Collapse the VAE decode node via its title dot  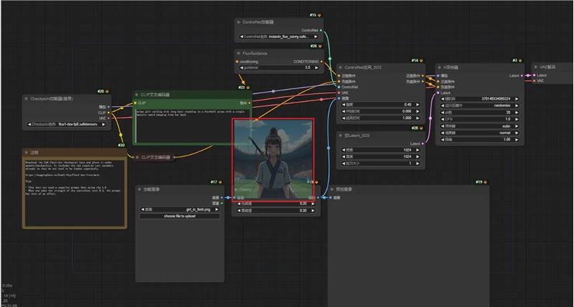535,67
